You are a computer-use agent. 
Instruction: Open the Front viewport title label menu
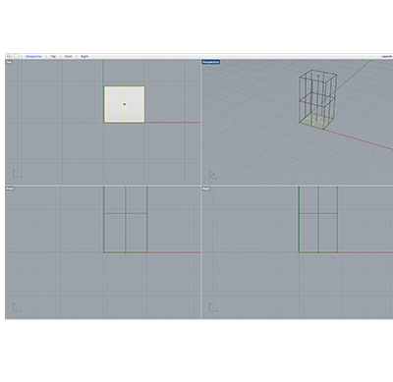pyautogui.click(x=10, y=189)
